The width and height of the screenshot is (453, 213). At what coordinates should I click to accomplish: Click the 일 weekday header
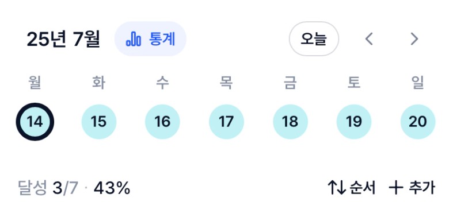(x=418, y=83)
